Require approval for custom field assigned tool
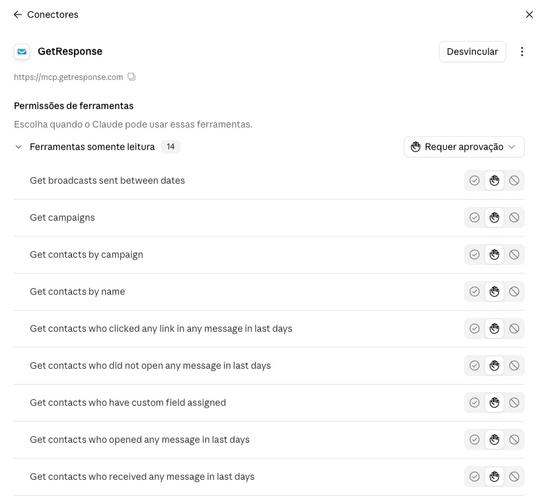This screenshot has width=542, height=501. tap(494, 403)
